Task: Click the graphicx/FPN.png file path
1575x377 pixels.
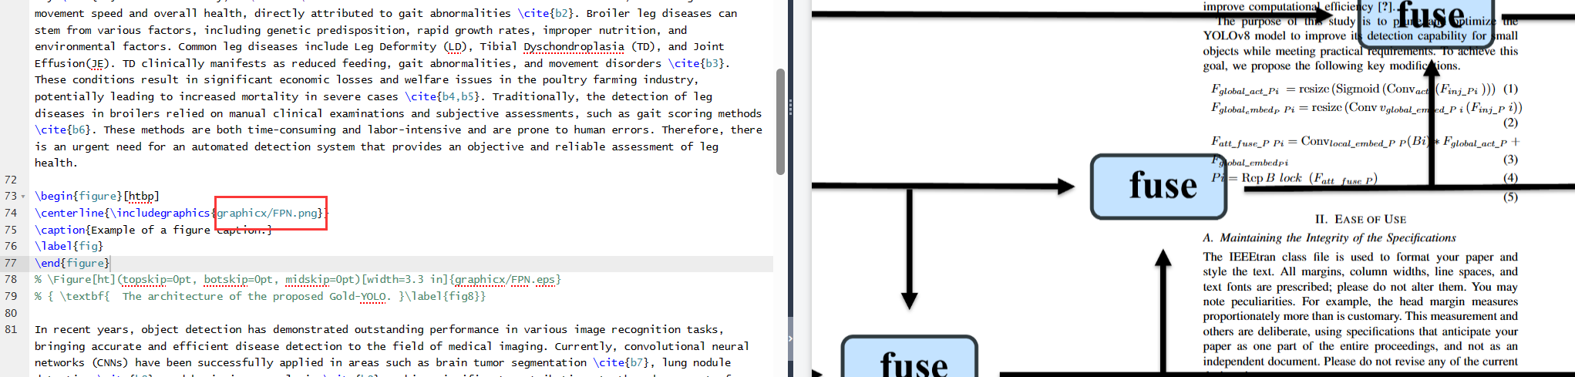Action: [x=267, y=213]
